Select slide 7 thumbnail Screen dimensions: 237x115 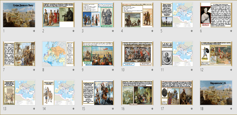coord(19,54)
